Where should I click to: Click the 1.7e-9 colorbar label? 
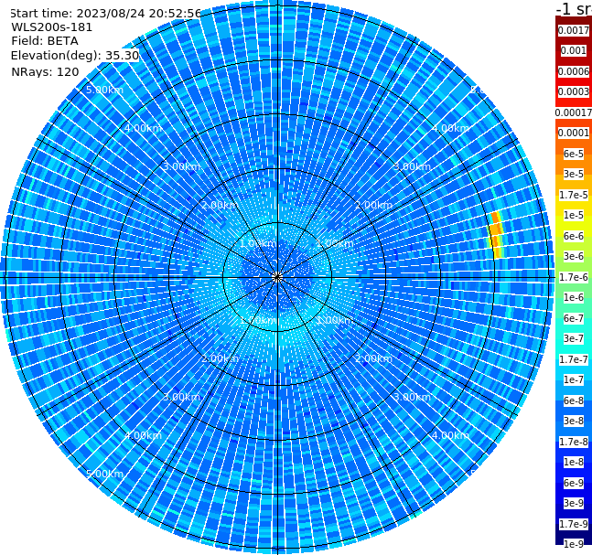tap(574, 524)
